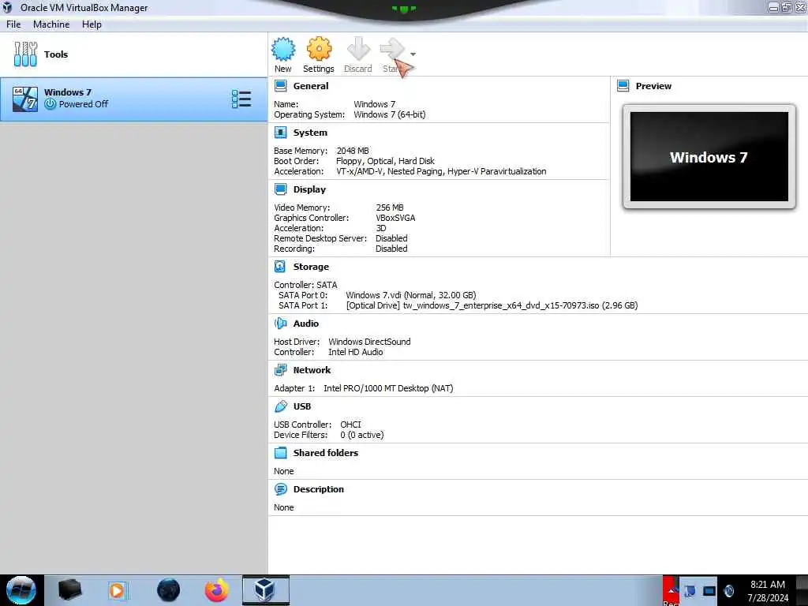Click the Tools label in sidebar
This screenshot has width=808, height=606.
click(56, 54)
